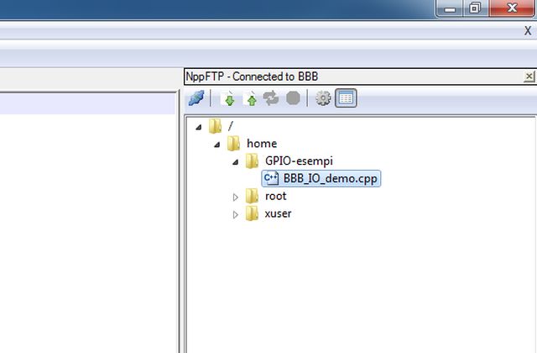Select BBB_IO_demo.cpp file
Image resolution: width=537 pixels, height=353 pixels.
pyautogui.click(x=321, y=178)
